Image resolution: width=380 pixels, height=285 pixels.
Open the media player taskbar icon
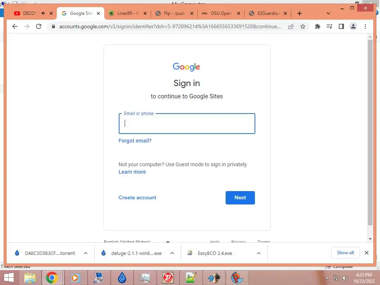click(x=75, y=278)
